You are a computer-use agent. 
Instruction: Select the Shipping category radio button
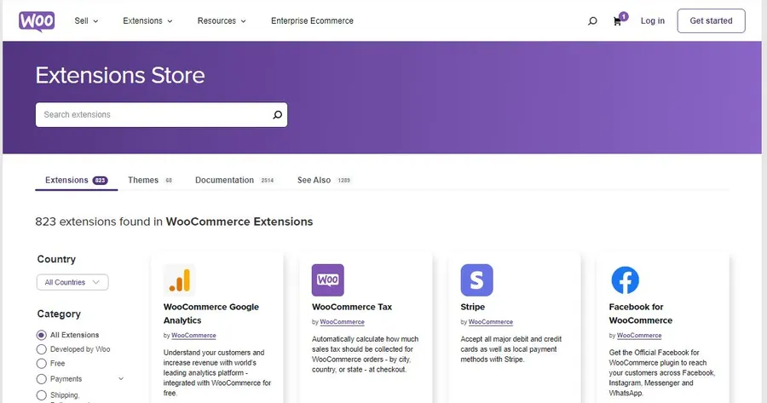42,395
